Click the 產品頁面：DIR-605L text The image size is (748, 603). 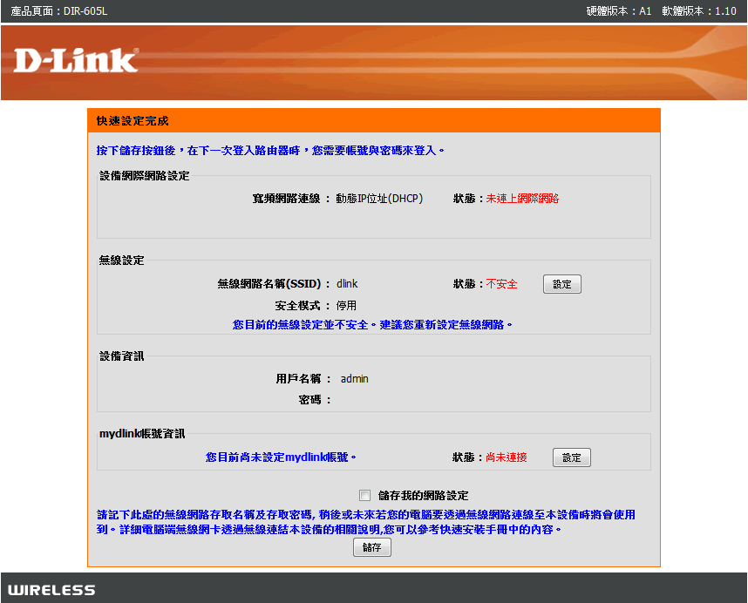tap(59, 11)
